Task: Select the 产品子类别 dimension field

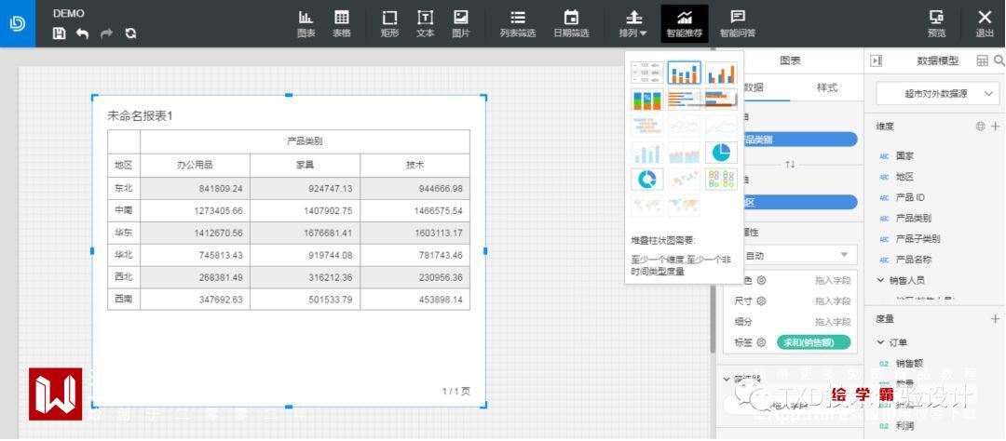Action: click(918, 239)
